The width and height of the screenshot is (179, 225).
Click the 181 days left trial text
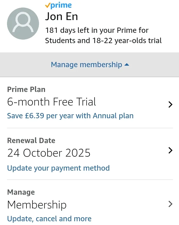(x=97, y=30)
